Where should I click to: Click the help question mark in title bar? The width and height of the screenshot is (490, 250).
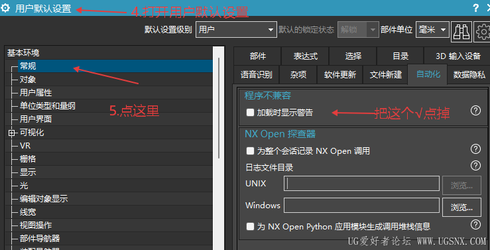point(475,8)
